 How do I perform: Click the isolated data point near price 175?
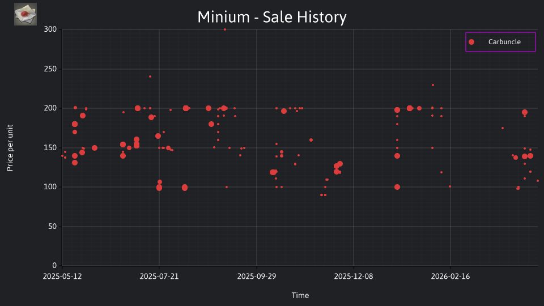(x=503, y=129)
